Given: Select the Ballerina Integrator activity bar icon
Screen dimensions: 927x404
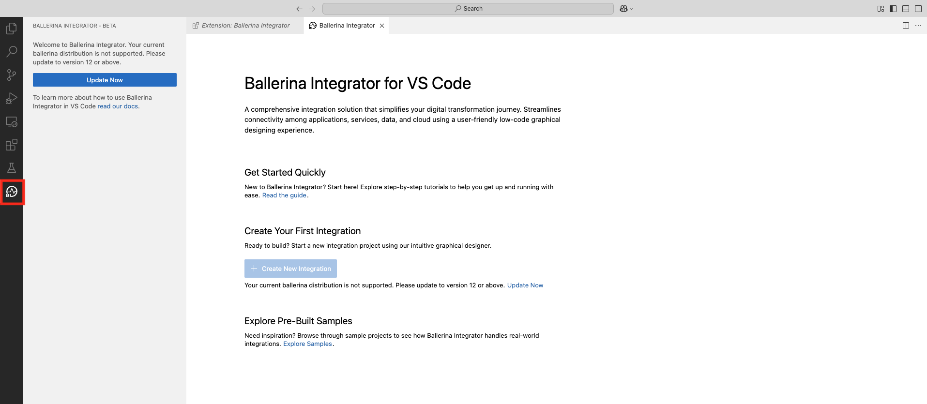Looking at the screenshot, I should [12, 192].
